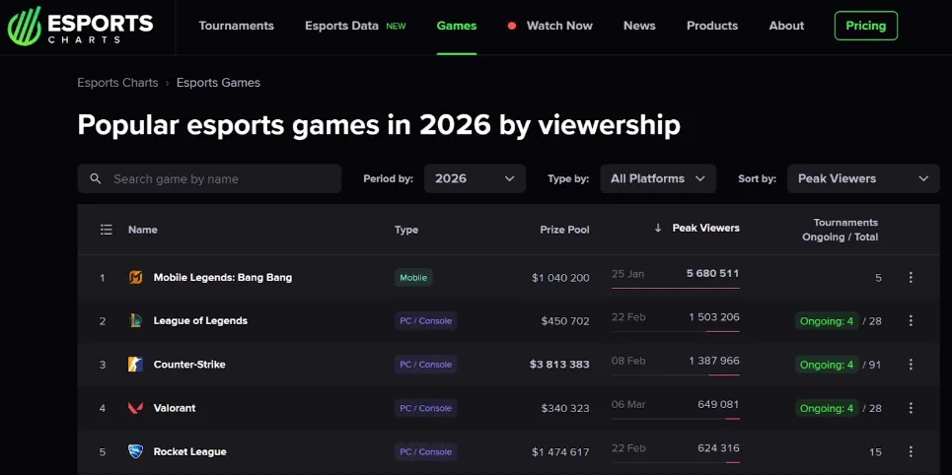Open the All Platforms type dropdown
The width and height of the screenshot is (952, 475).
click(x=658, y=179)
